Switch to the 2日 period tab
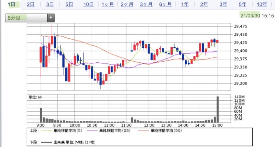Screen dimensions: 275x147 31,4
